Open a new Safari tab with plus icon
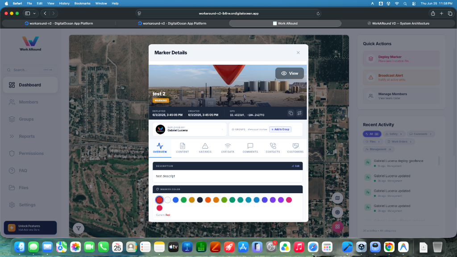 (x=441, y=13)
